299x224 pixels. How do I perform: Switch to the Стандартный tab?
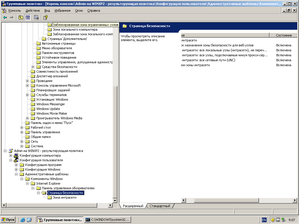(160, 206)
